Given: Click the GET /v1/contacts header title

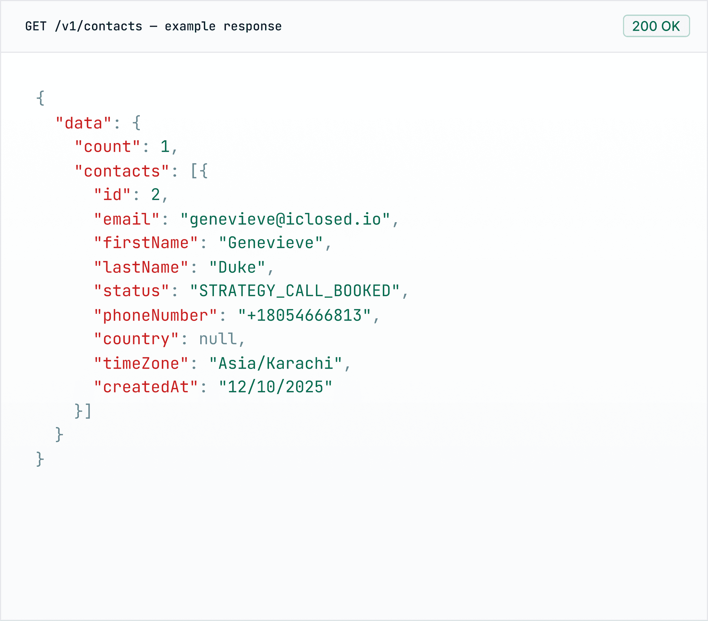Looking at the screenshot, I should [x=153, y=26].
